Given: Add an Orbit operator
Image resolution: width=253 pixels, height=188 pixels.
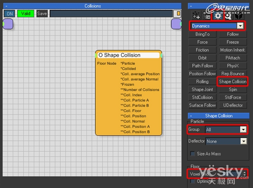Looking at the screenshot, I should 202,58.
